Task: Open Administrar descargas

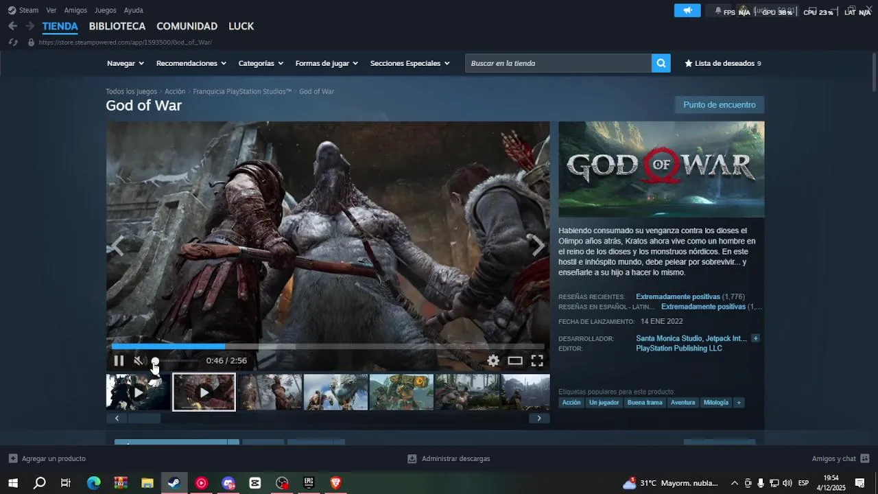Action: [449, 458]
